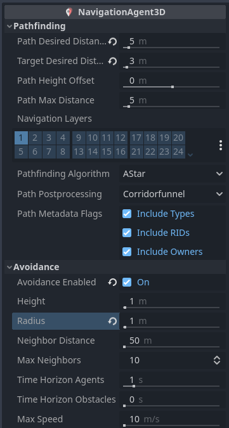Uncheck Include Types metadata flag
The width and height of the screenshot is (229, 428).
pyautogui.click(x=127, y=214)
